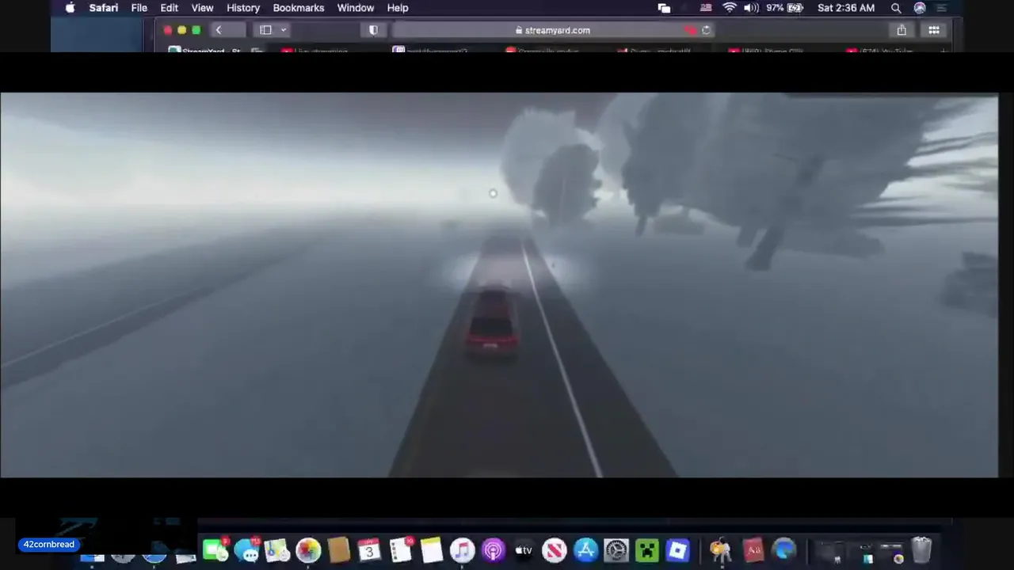
Task: Open Wi-Fi status menu
Action: point(730,8)
